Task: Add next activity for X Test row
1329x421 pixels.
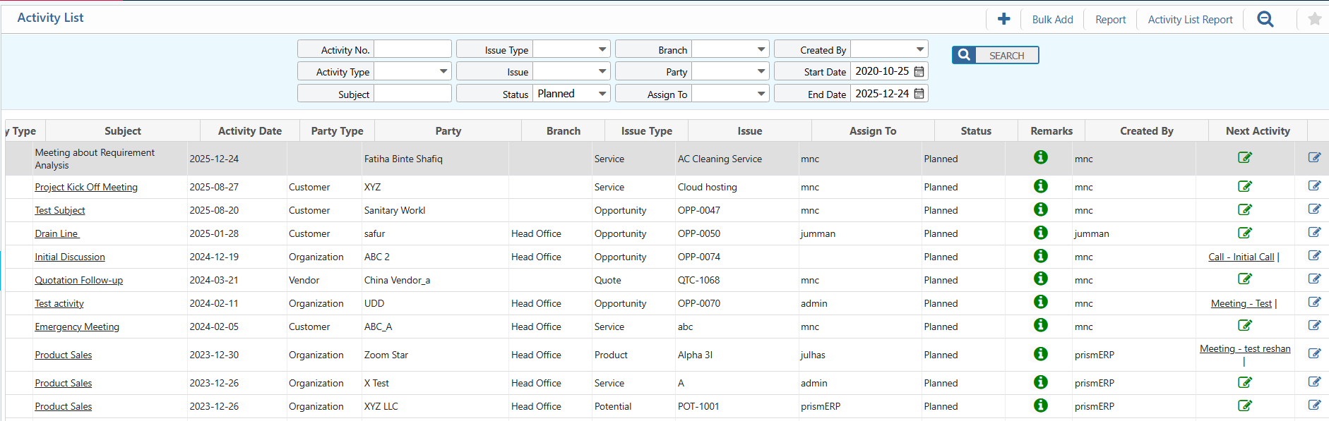Action: (1245, 382)
